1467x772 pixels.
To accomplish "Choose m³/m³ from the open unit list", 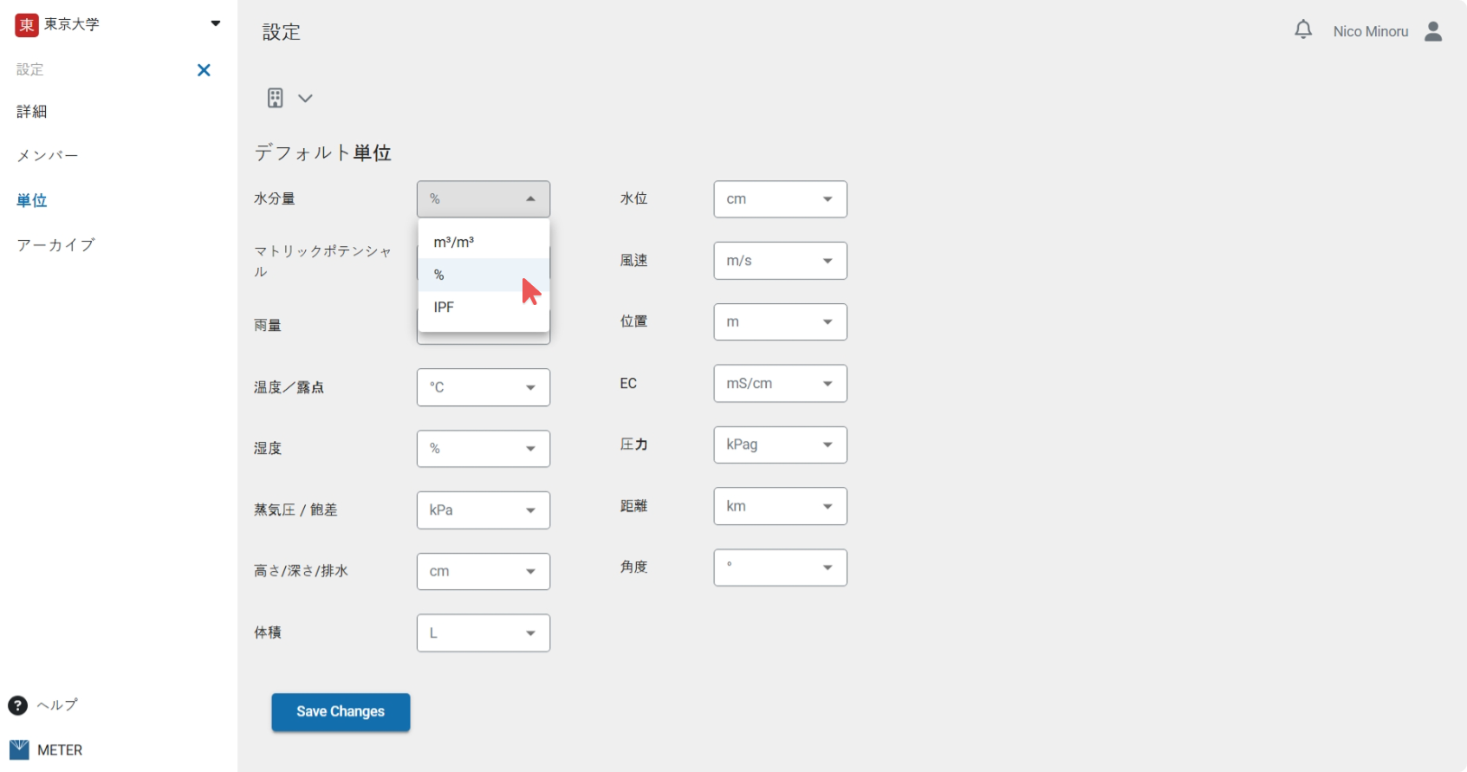I will tap(484, 243).
